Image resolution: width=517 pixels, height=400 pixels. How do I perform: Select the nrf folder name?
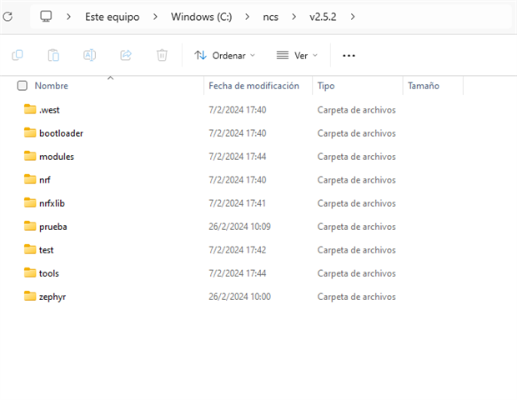pyautogui.click(x=45, y=180)
